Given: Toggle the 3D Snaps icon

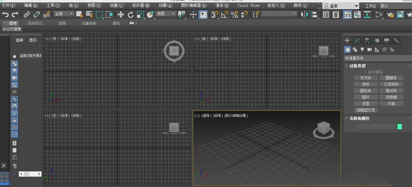Looking at the screenshot, I should click(x=214, y=15).
